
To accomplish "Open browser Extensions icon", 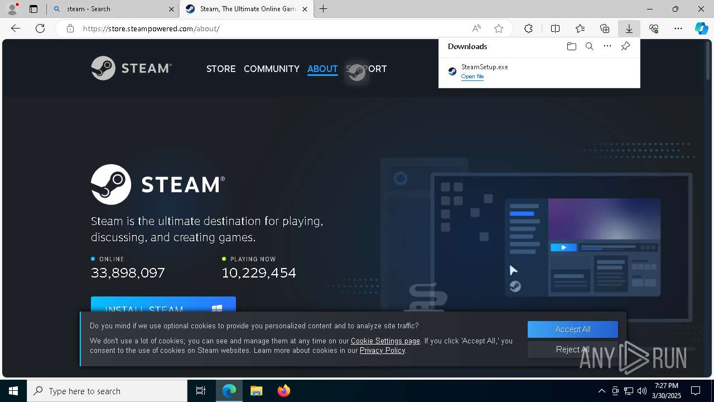I will click(x=528, y=28).
